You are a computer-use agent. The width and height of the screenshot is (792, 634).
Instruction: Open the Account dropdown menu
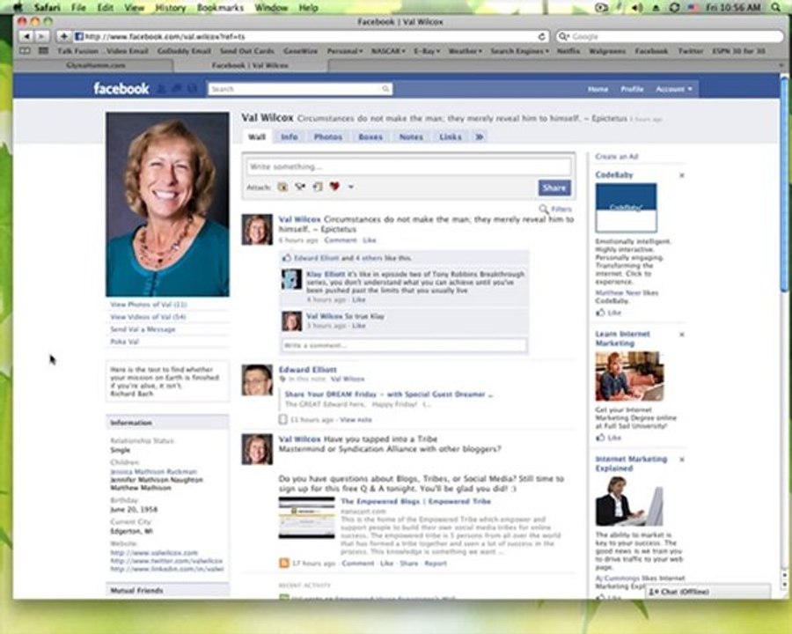(x=674, y=89)
